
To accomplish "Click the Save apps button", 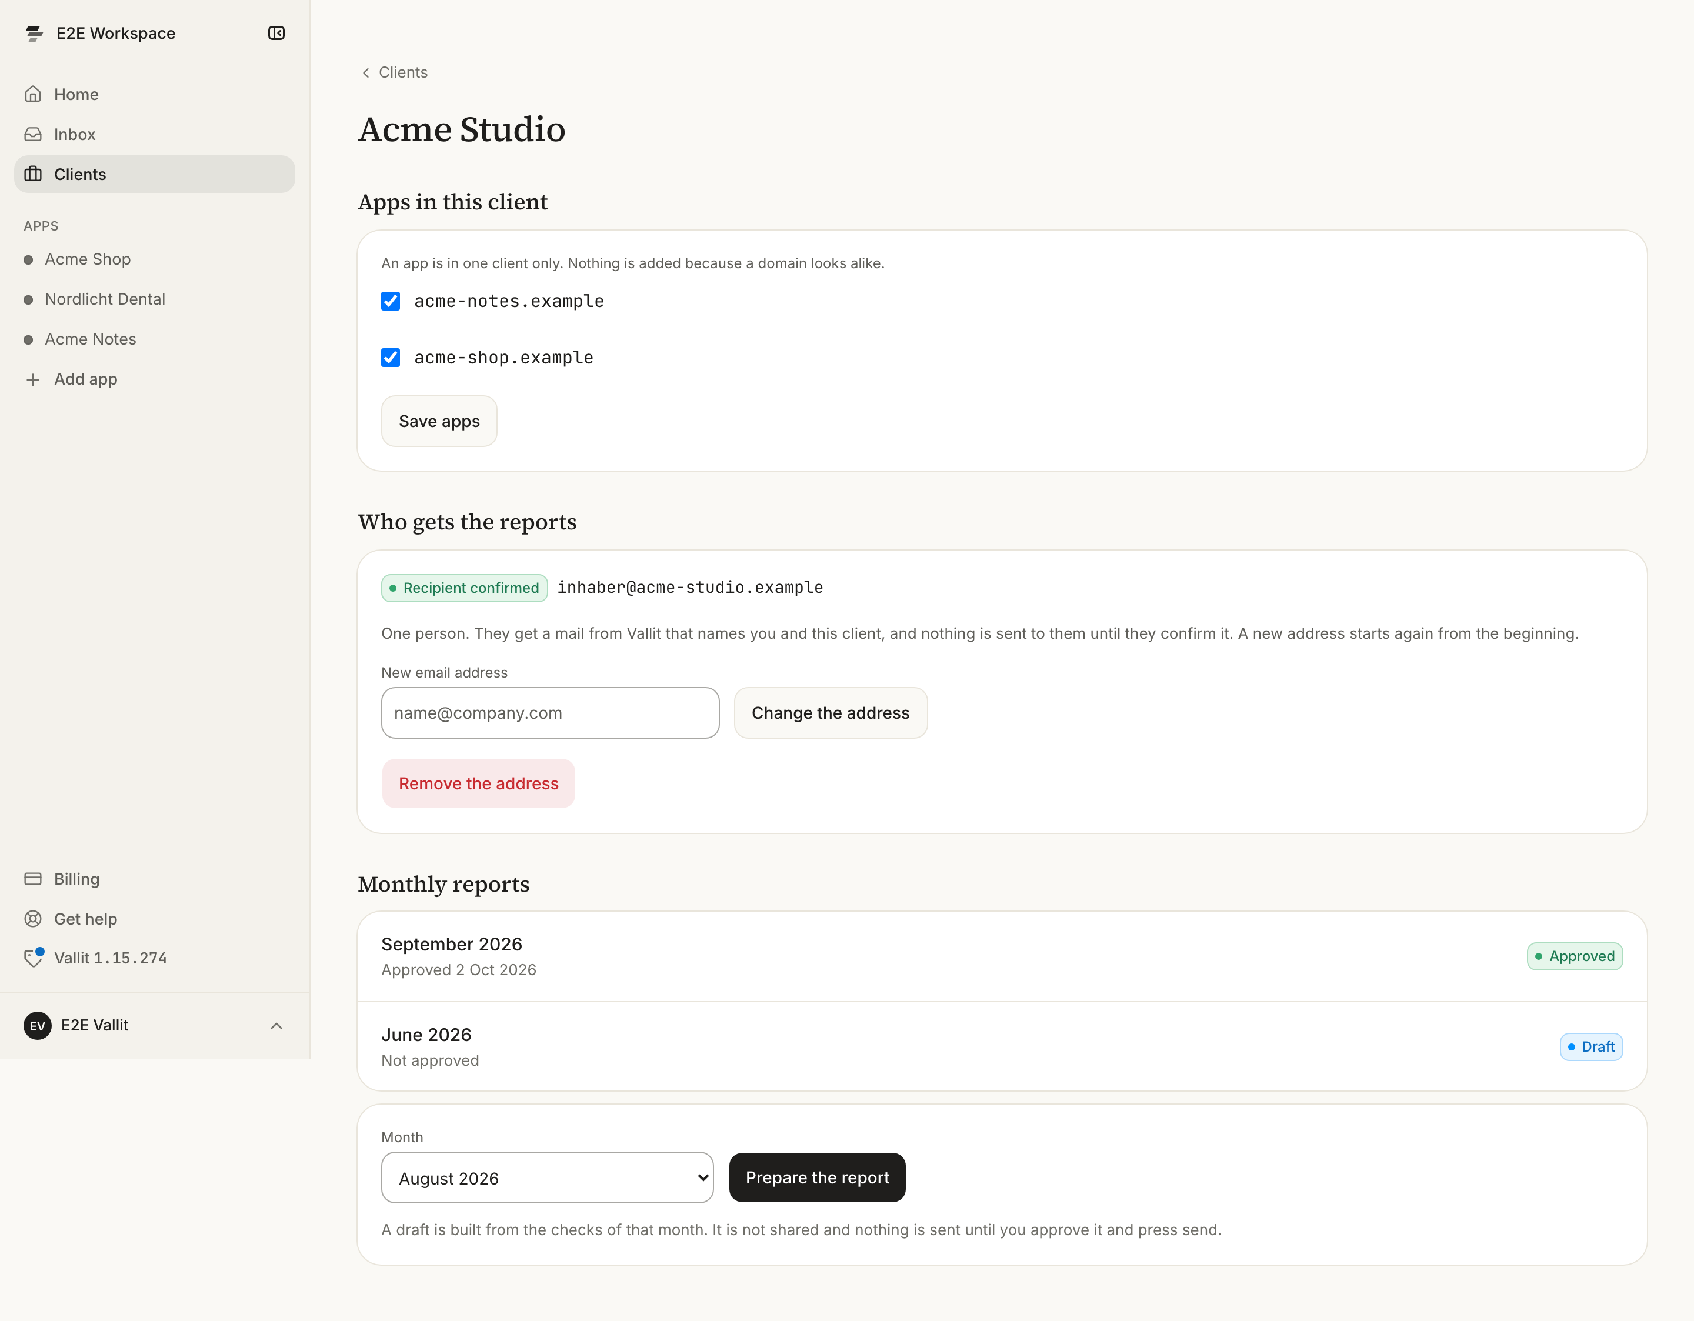I will [x=439, y=421].
